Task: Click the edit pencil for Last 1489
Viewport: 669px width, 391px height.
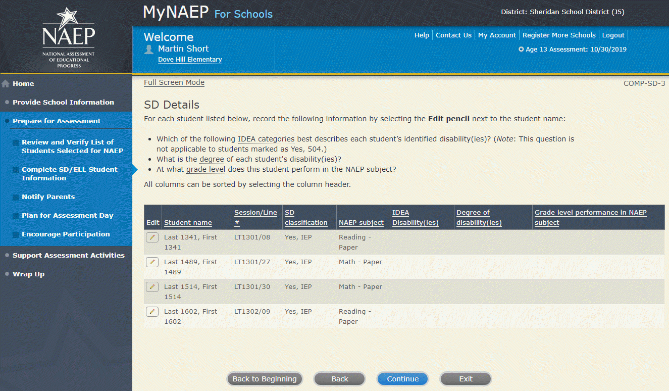Action: coord(152,262)
